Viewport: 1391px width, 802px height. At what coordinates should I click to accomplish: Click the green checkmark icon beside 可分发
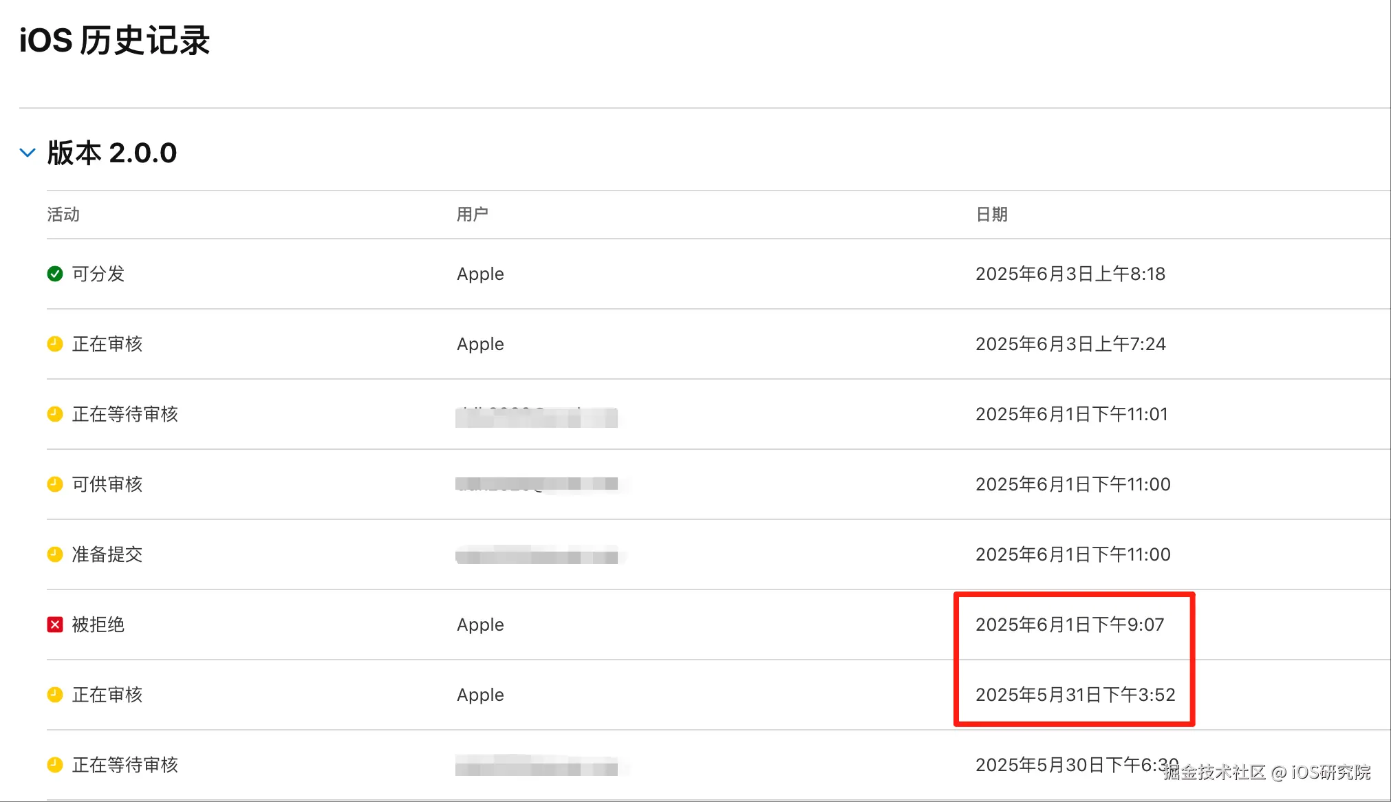pos(55,274)
